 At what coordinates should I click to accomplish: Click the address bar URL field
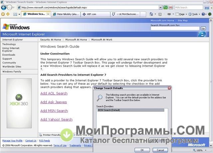(x=88, y=7)
